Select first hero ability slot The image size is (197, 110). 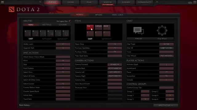coord(28,33)
